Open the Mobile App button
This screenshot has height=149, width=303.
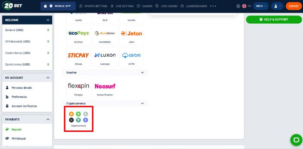click(x=58, y=6)
